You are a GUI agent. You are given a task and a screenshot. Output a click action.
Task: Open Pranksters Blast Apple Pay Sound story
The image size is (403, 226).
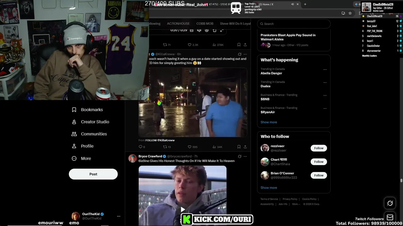tap(294, 40)
